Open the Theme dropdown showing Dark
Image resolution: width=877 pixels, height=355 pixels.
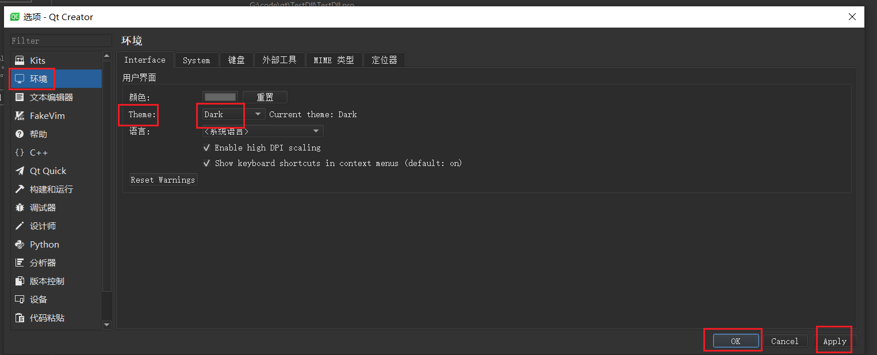click(233, 114)
